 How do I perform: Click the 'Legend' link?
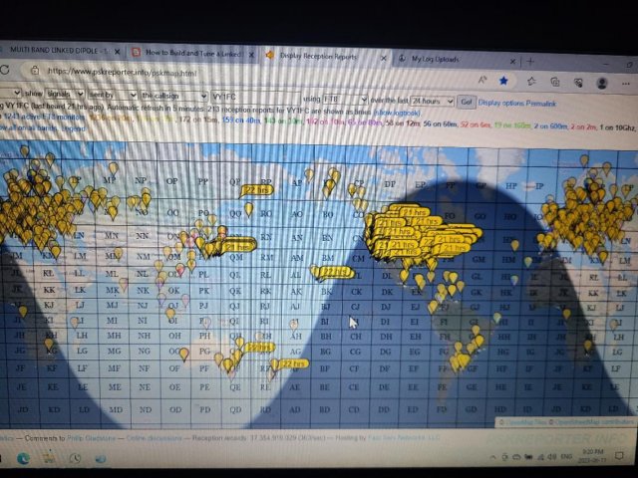pos(73,128)
